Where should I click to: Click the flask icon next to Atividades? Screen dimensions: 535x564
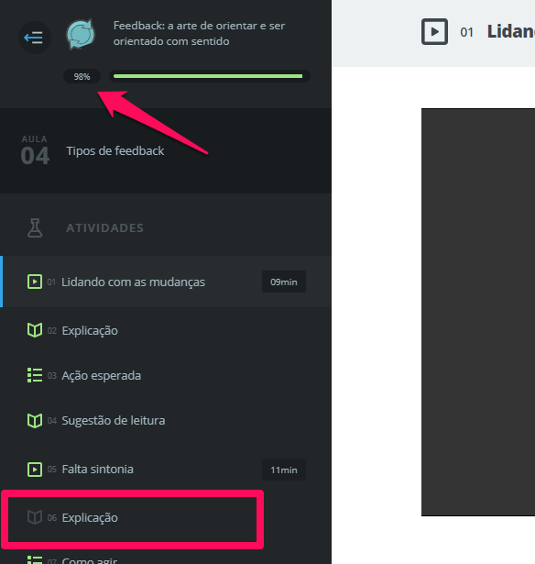pyautogui.click(x=35, y=228)
